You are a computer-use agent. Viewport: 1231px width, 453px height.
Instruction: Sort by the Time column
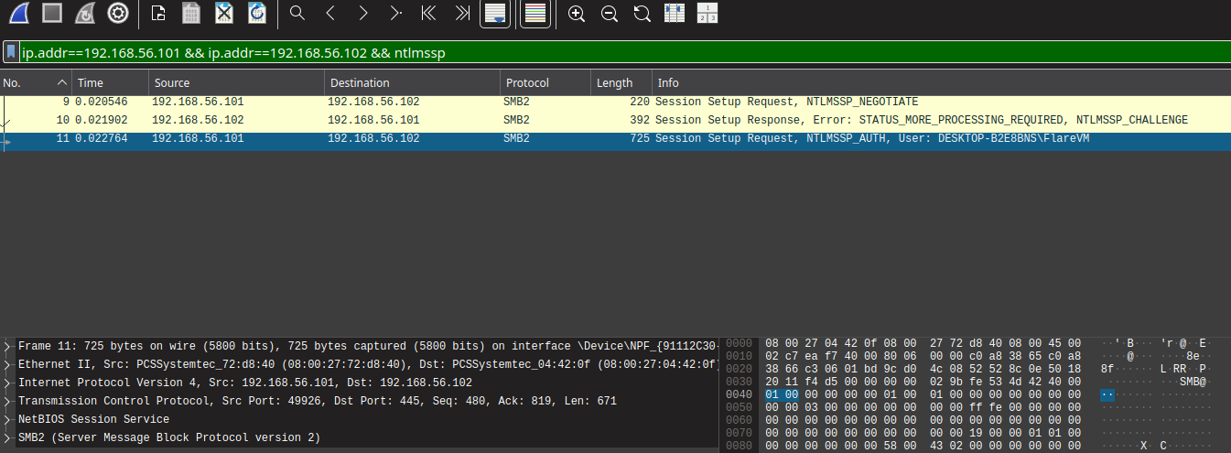pos(108,82)
